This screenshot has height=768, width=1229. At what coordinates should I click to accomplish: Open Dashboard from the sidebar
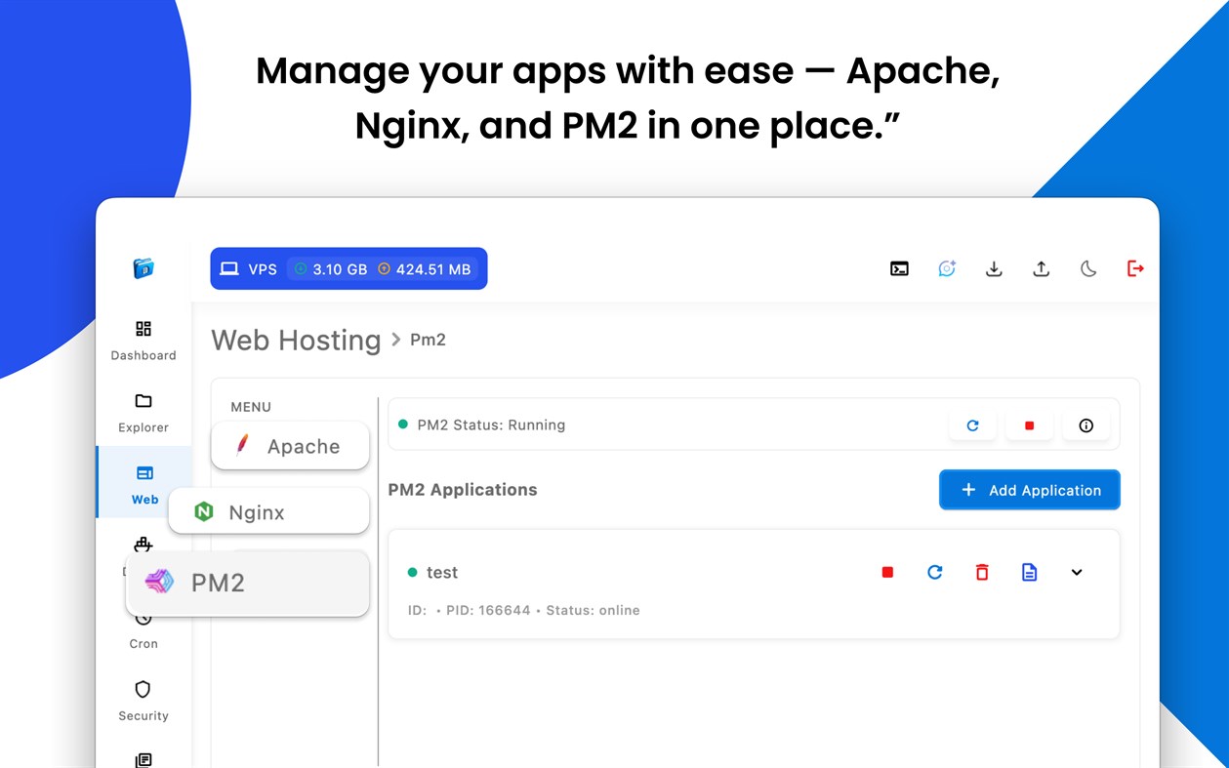pyautogui.click(x=143, y=341)
